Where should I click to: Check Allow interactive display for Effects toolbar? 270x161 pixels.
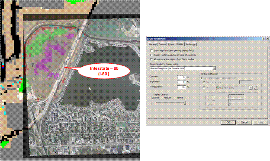click(x=151, y=59)
